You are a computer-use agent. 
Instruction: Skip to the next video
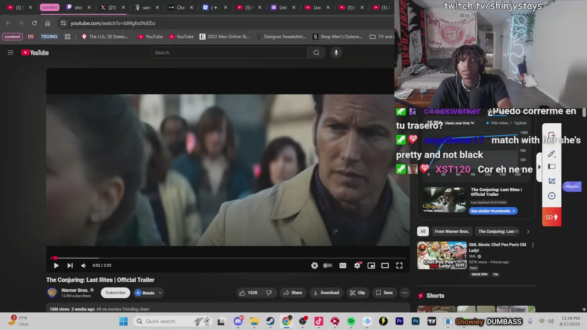70,265
